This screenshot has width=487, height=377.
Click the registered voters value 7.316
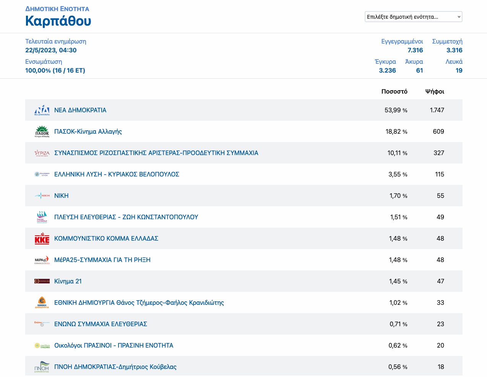pyautogui.click(x=415, y=50)
